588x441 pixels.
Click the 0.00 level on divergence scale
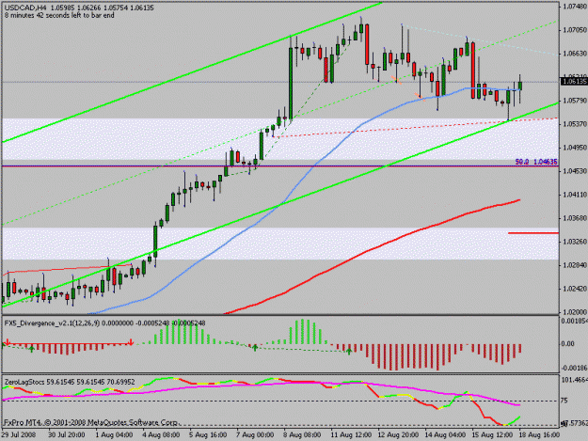coord(567,343)
